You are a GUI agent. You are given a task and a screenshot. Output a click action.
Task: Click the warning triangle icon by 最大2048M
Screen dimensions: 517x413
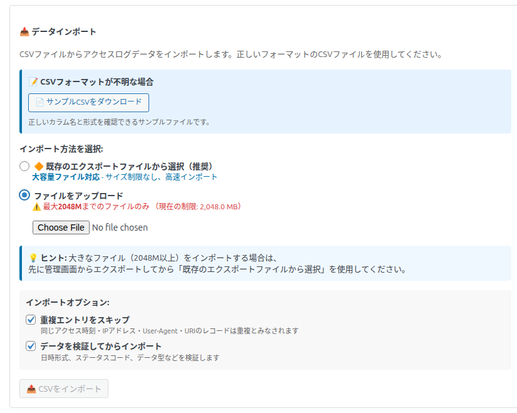click(36, 207)
